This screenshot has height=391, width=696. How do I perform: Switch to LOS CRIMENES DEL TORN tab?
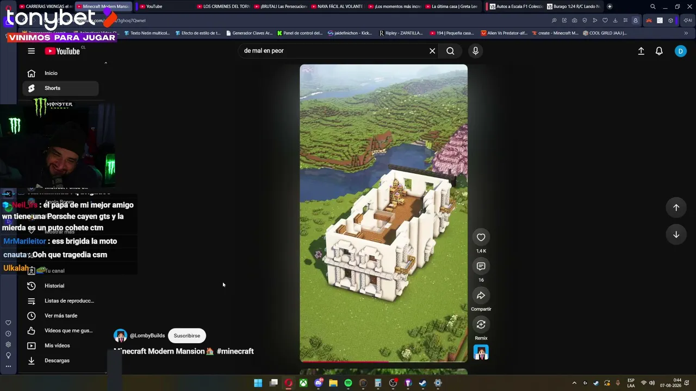(x=222, y=7)
